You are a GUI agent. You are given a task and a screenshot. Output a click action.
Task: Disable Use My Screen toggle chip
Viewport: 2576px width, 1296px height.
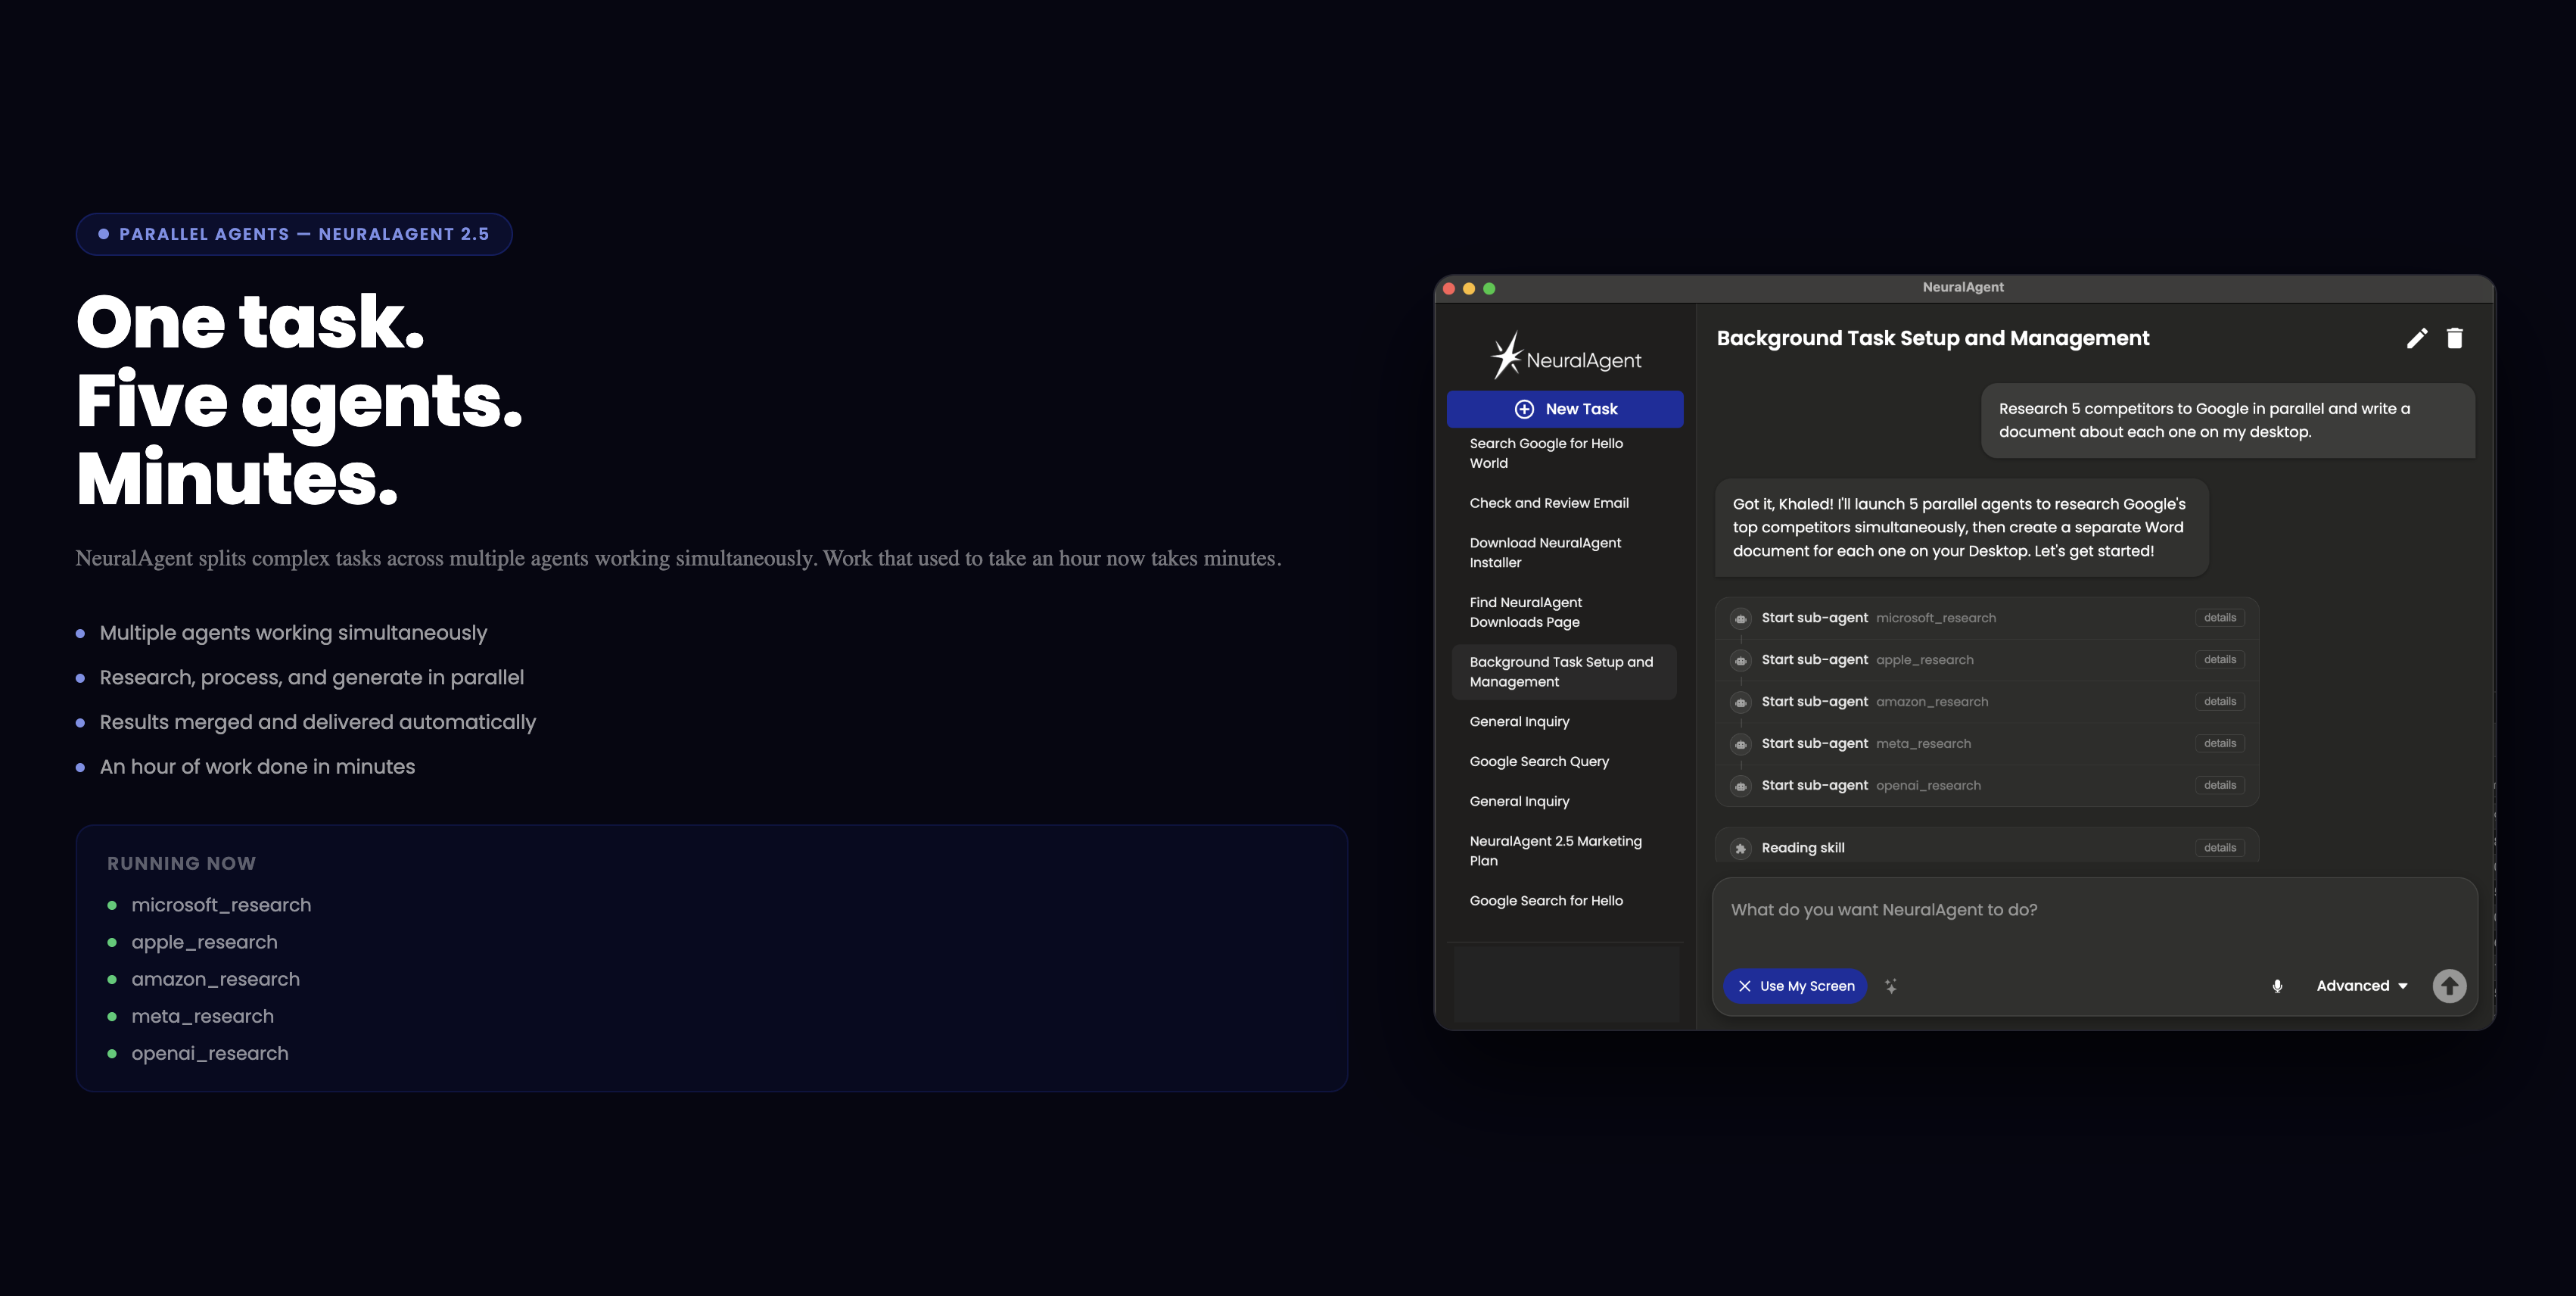[x=1795, y=986]
